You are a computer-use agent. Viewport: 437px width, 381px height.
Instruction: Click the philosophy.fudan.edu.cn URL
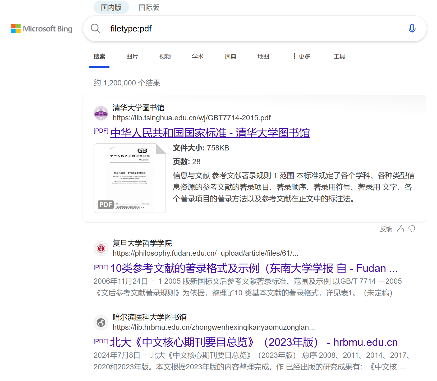pos(205,253)
